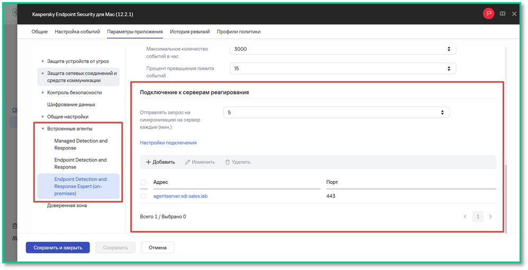Toggle the select-all checkbox in Адрес header
Screen dimensions: 528x270
point(143,182)
